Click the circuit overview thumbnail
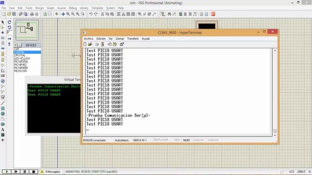Image resolution: width=312 pixels, height=175 pixels. [x=27, y=30]
